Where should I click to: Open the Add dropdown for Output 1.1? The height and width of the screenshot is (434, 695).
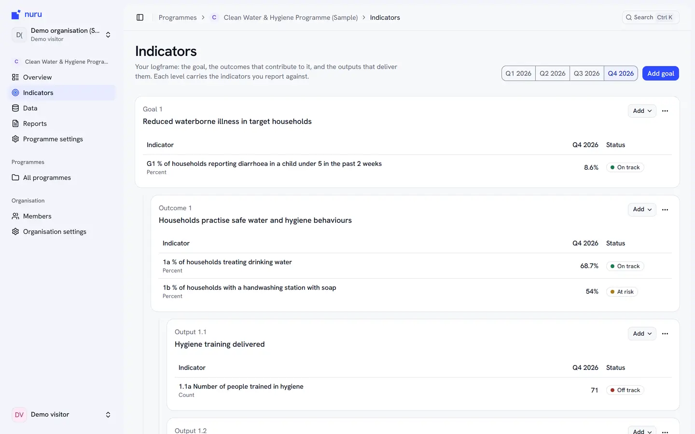(x=642, y=334)
